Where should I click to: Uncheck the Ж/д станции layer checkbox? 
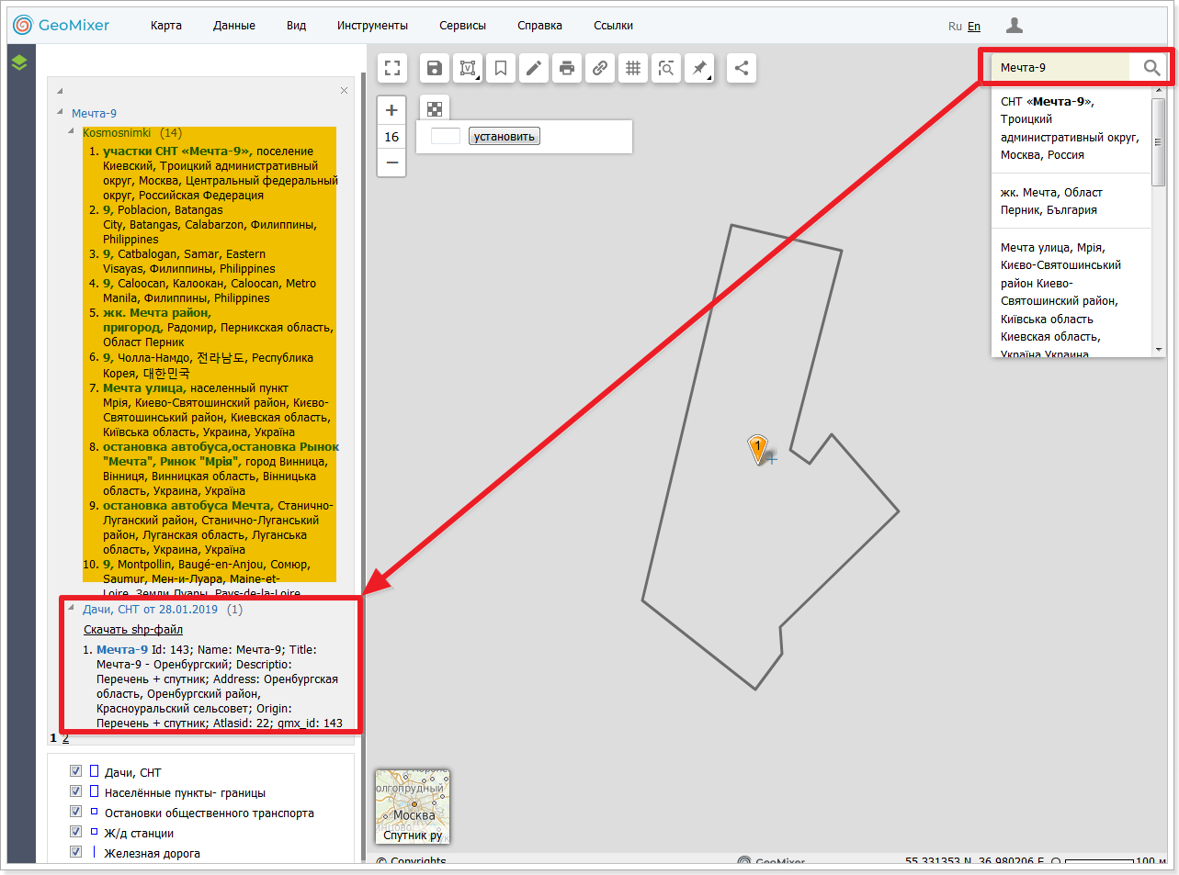click(x=76, y=832)
